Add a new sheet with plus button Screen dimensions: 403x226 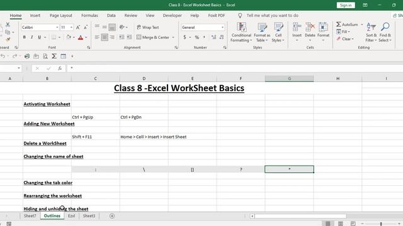(112, 216)
